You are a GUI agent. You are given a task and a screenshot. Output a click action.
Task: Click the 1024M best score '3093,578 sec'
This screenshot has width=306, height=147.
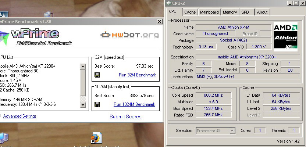142,96
